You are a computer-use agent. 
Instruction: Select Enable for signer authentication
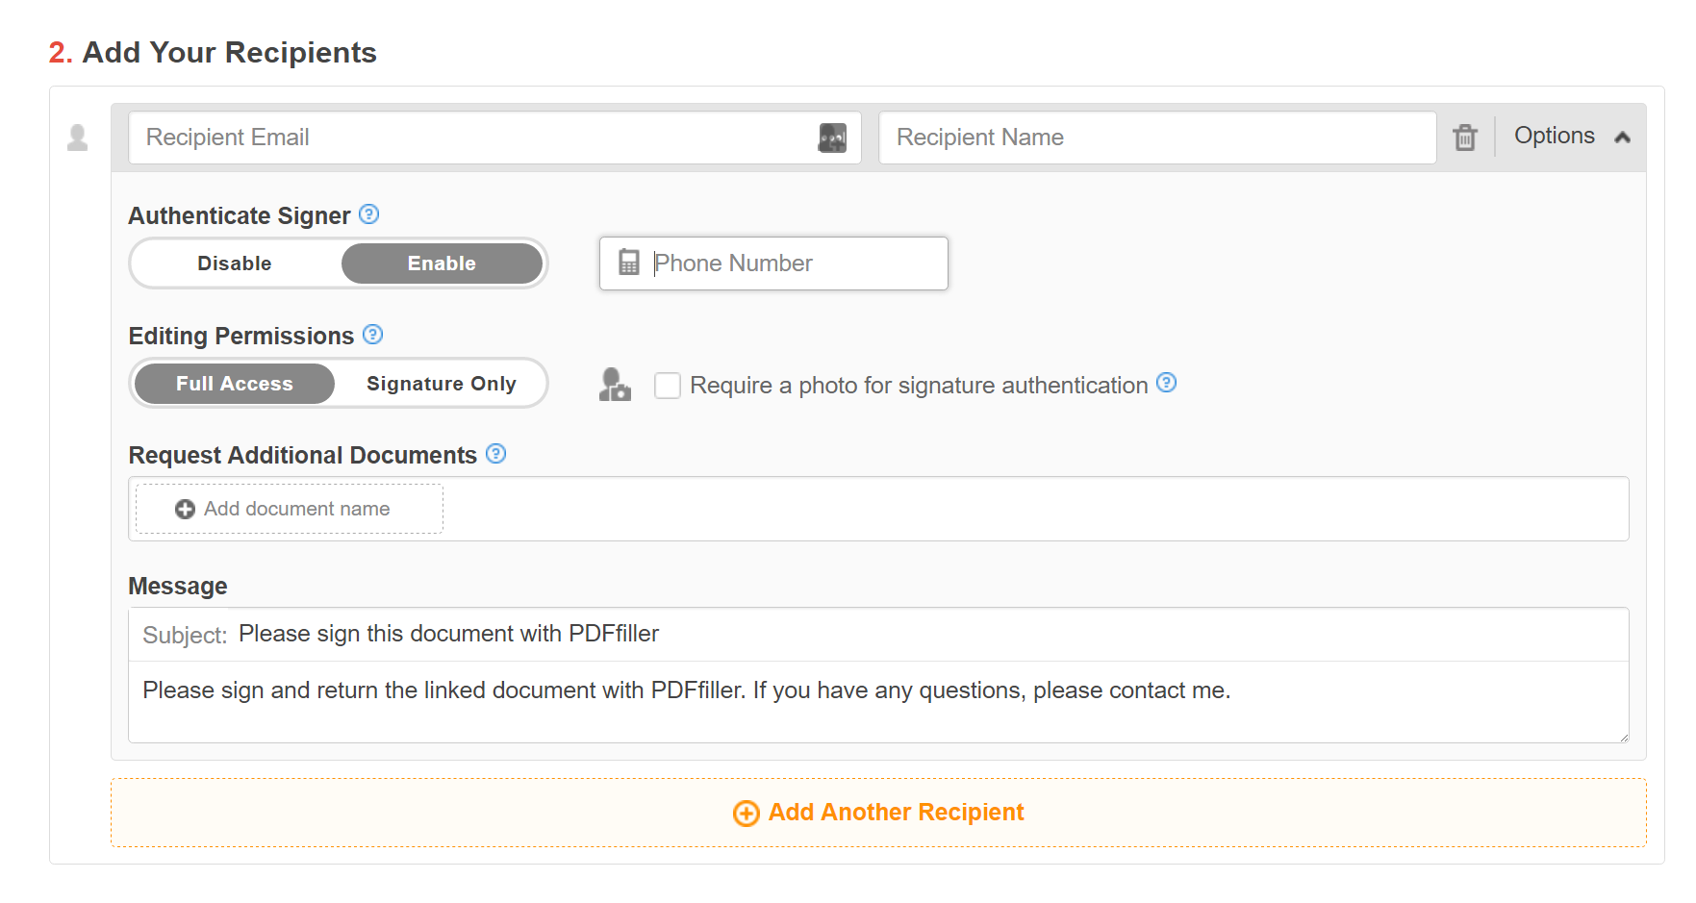point(442,263)
